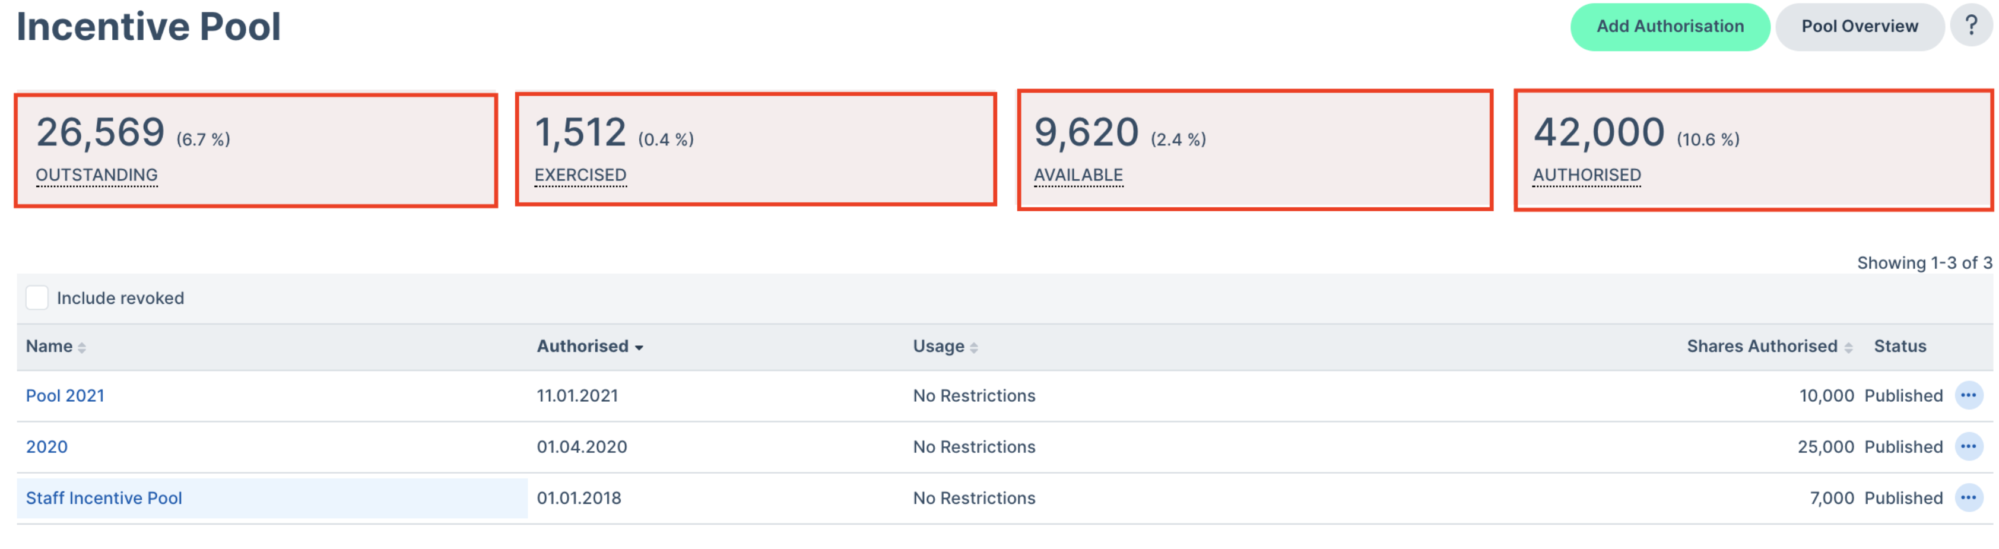Click the 7,000 shares authorised cell
The image size is (1999, 549).
(1832, 499)
